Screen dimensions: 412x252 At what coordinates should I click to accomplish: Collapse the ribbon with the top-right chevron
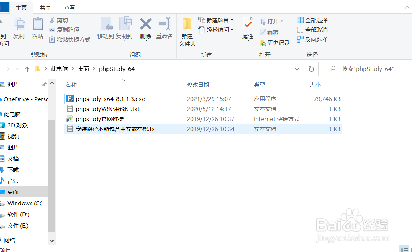(407, 7)
